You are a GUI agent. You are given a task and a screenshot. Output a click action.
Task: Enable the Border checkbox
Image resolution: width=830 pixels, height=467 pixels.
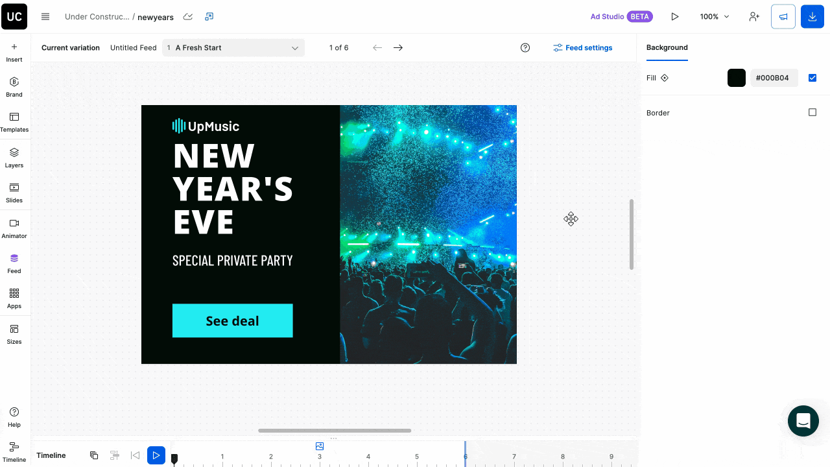(812, 112)
